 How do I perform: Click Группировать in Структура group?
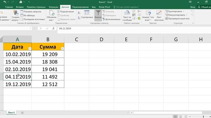[175, 11]
